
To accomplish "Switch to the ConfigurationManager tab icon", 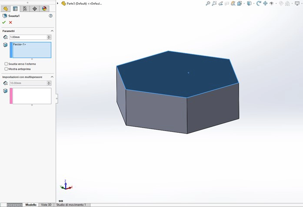I will coord(25,9).
